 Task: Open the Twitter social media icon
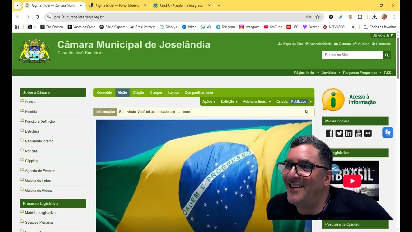click(339, 133)
